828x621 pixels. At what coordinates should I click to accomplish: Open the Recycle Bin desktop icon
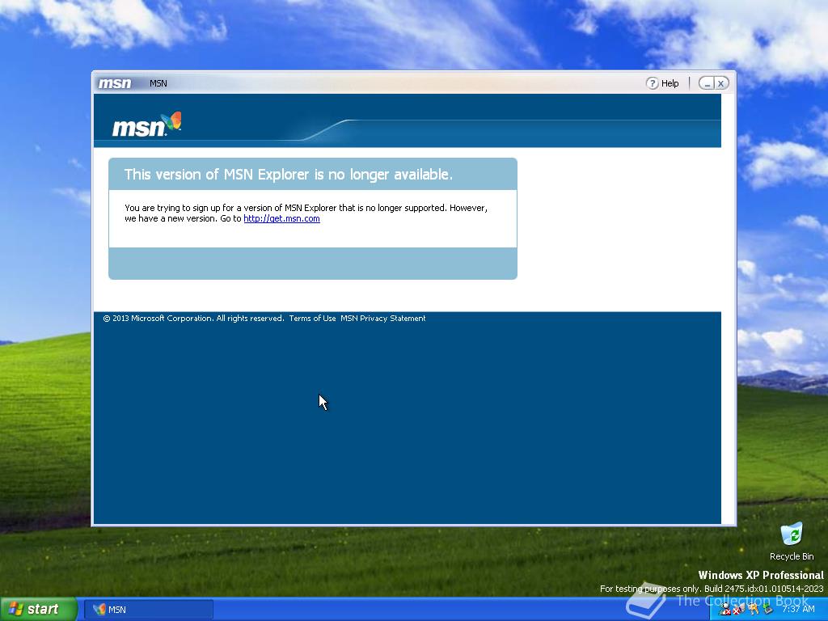pyautogui.click(x=792, y=541)
